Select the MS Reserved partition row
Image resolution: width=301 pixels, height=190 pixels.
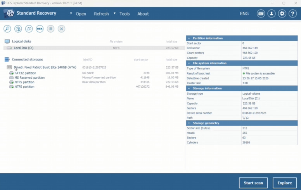tap(94, 78)
